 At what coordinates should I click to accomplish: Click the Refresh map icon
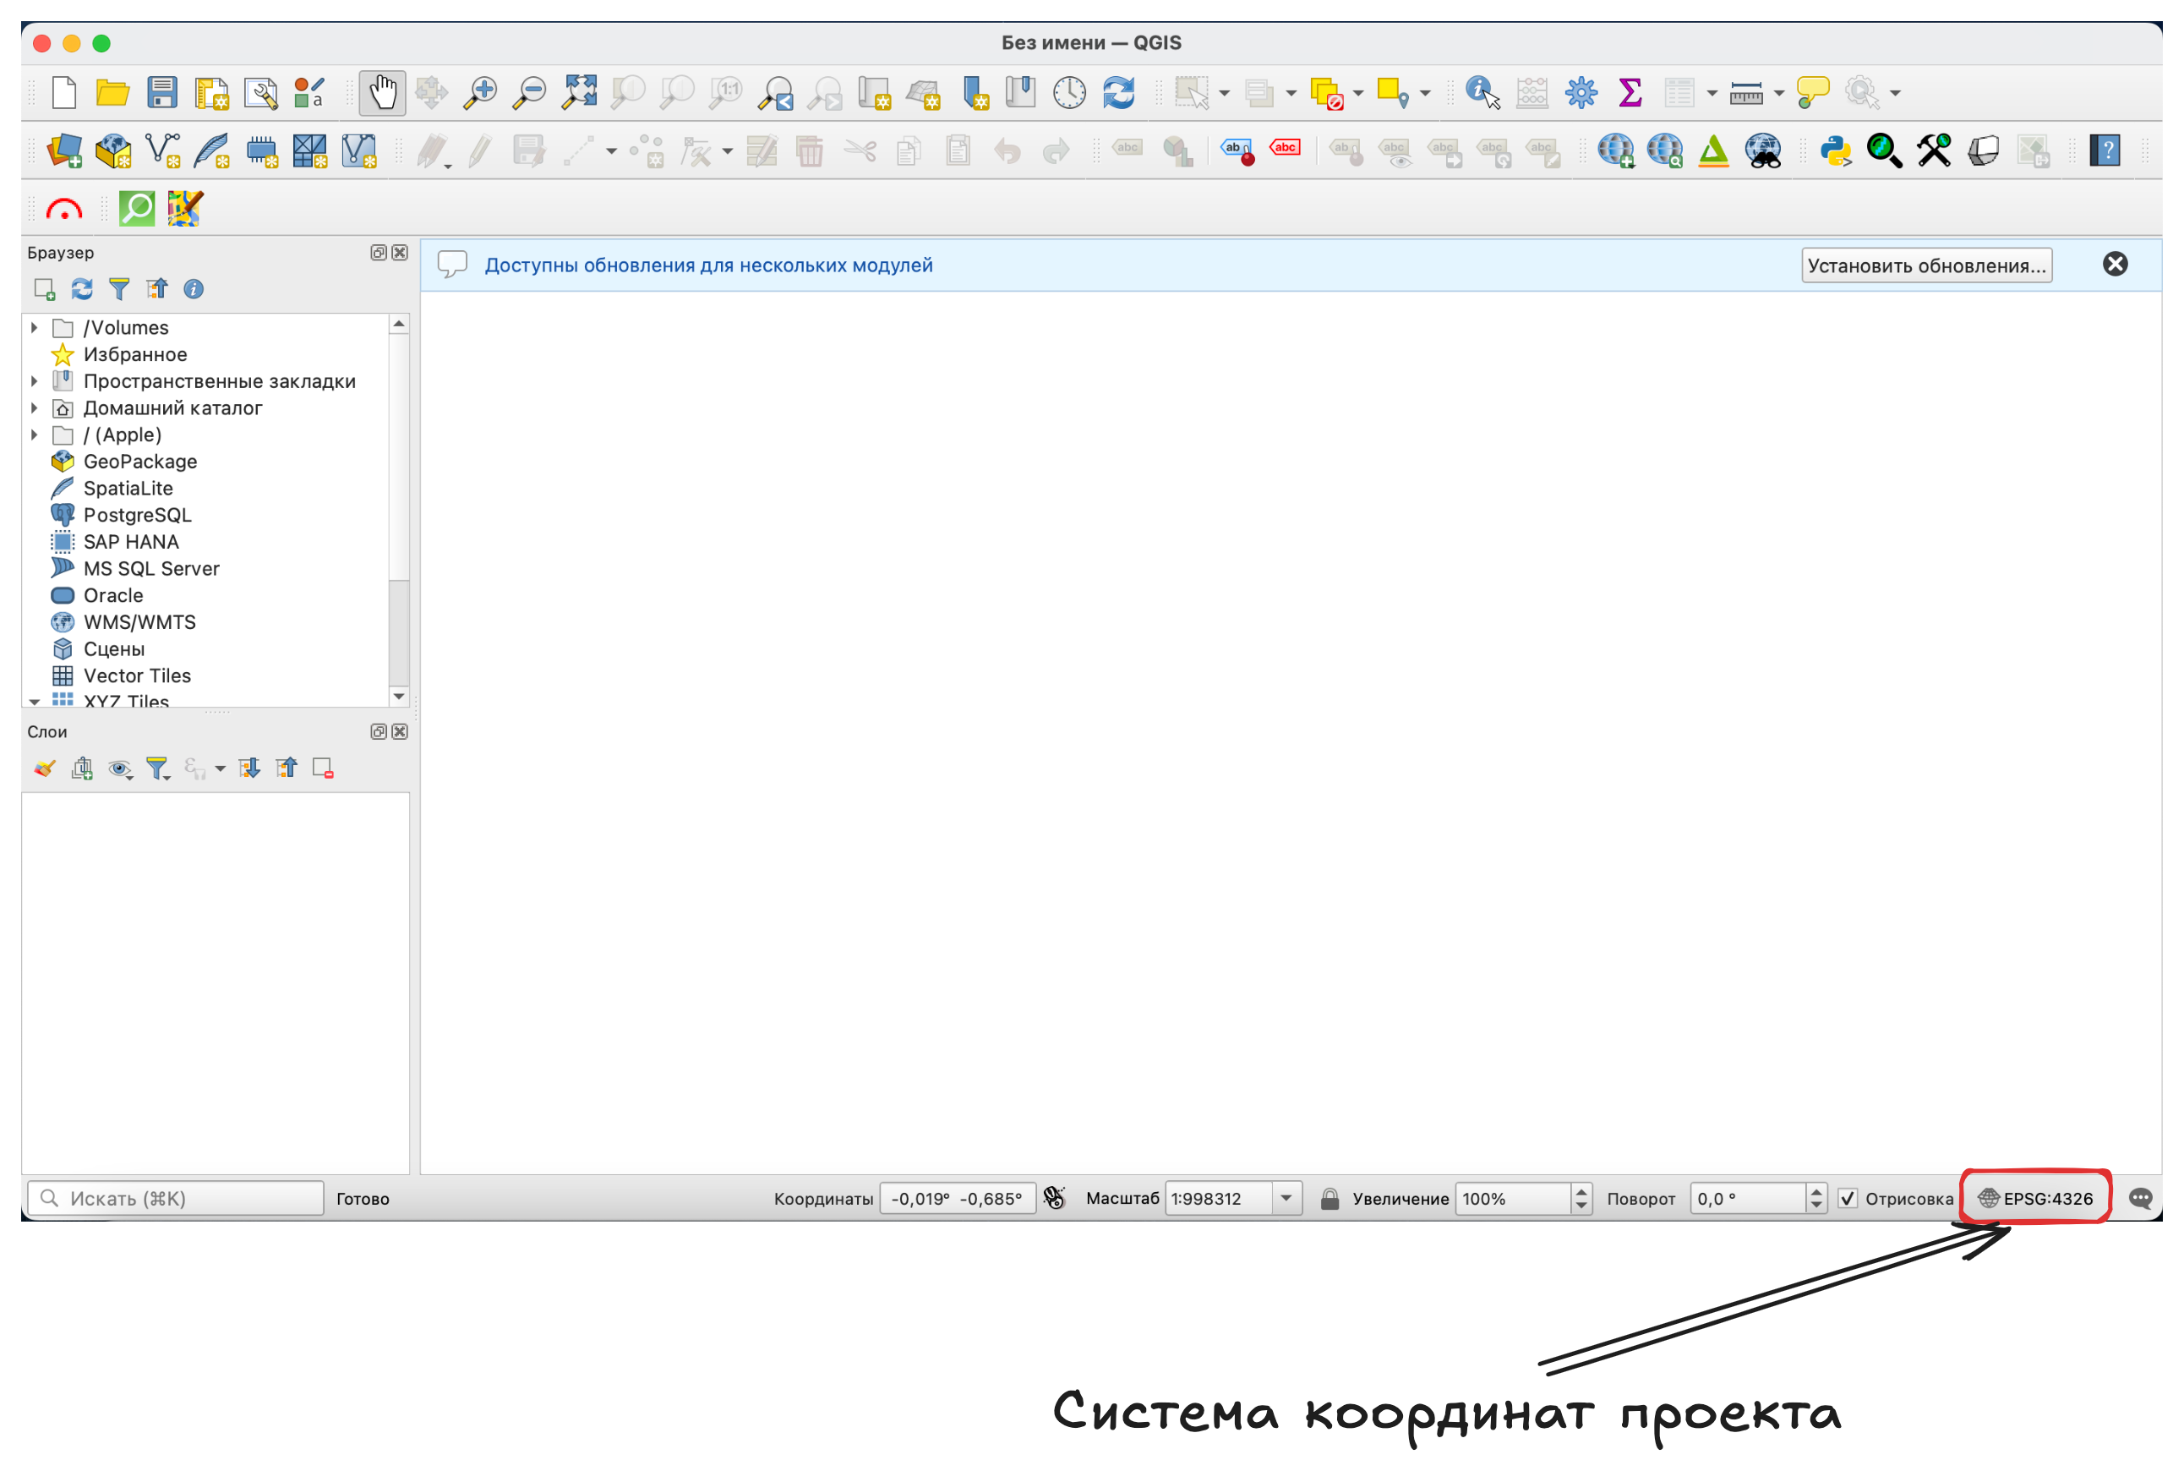coord(1119,92)
